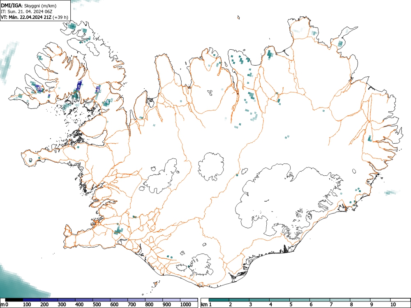Image resolution: width=411 pixels, height=308 pixels.
Task: Pick the 900–1000 m palest blue swatch
Action: pos(171,300)
